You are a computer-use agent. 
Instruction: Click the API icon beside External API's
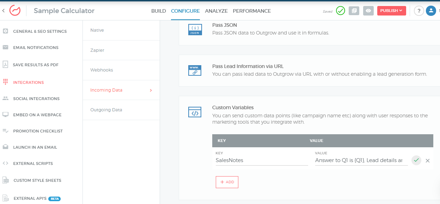click(6, 198)
